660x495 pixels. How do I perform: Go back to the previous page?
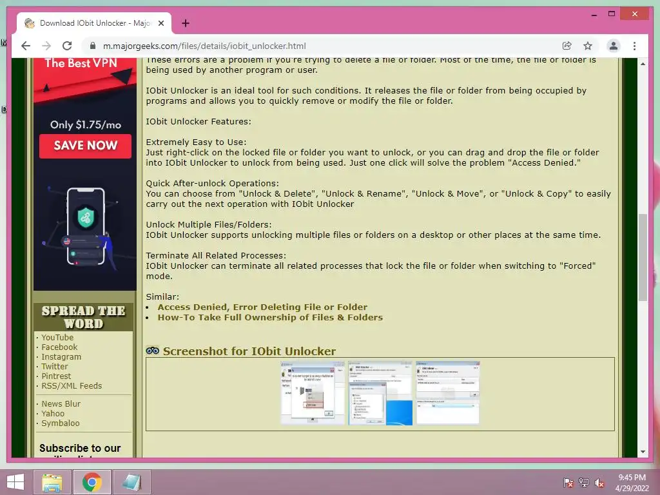click(26, 46)
